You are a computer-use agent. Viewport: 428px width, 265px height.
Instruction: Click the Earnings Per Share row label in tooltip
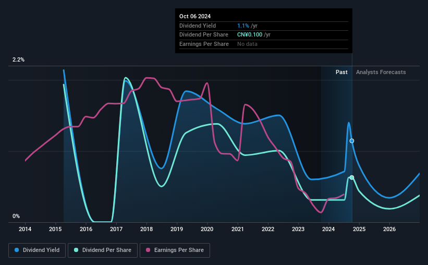pos(204,44)
